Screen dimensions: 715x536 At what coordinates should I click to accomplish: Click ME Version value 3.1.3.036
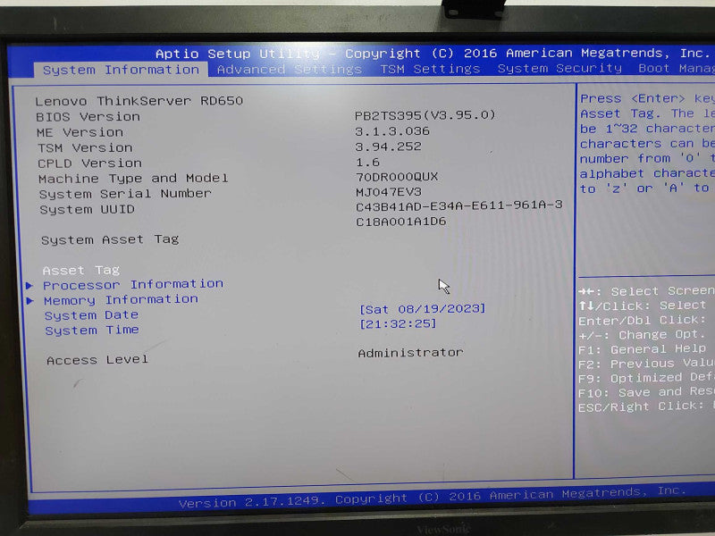point(392,131)
